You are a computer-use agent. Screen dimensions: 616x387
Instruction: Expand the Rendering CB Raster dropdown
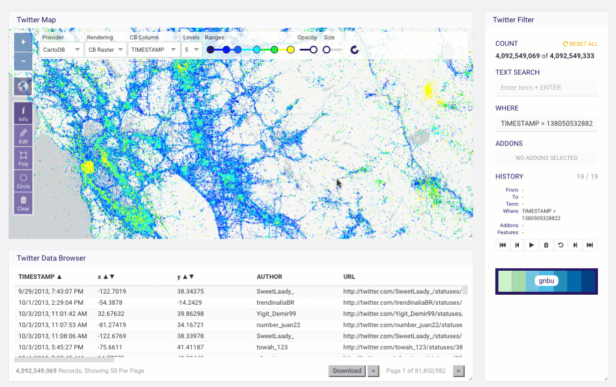[x=105, y=50]
